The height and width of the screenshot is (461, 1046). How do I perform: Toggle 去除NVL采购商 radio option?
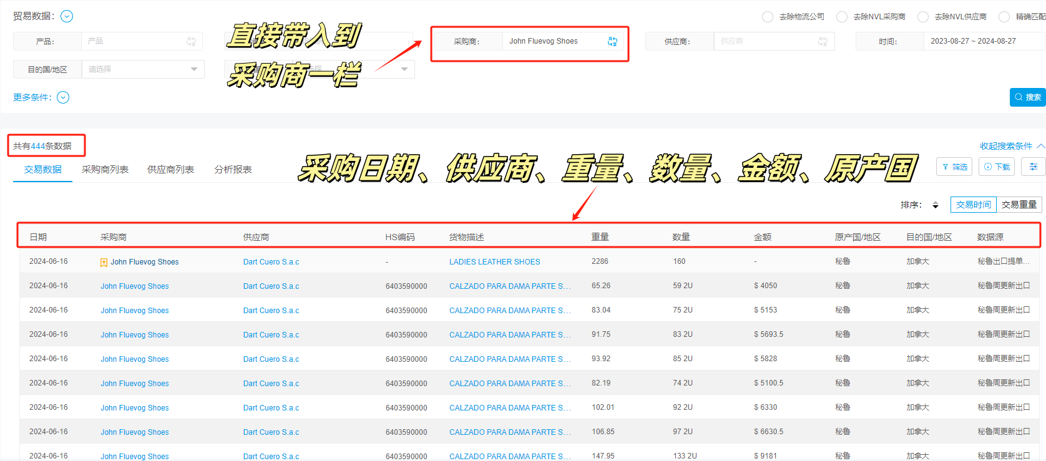pyautogui.click(x=842, y=17)
